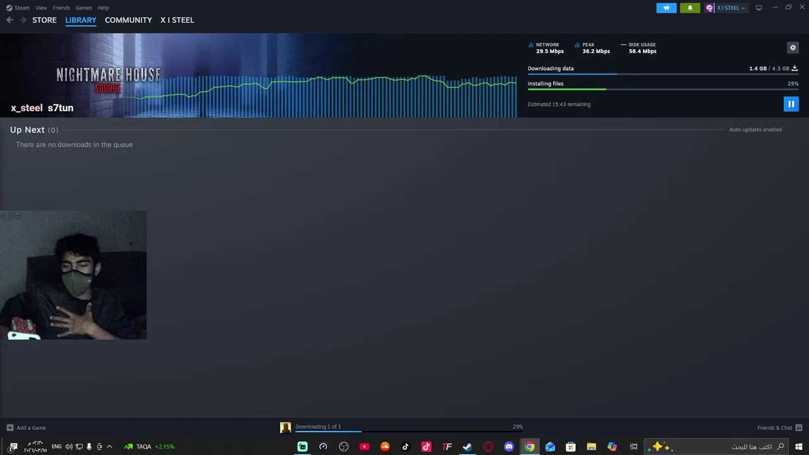The width and height of the screenshot is (809, 455).
Task: Open YouTube from taskbar
Action: 364,447
